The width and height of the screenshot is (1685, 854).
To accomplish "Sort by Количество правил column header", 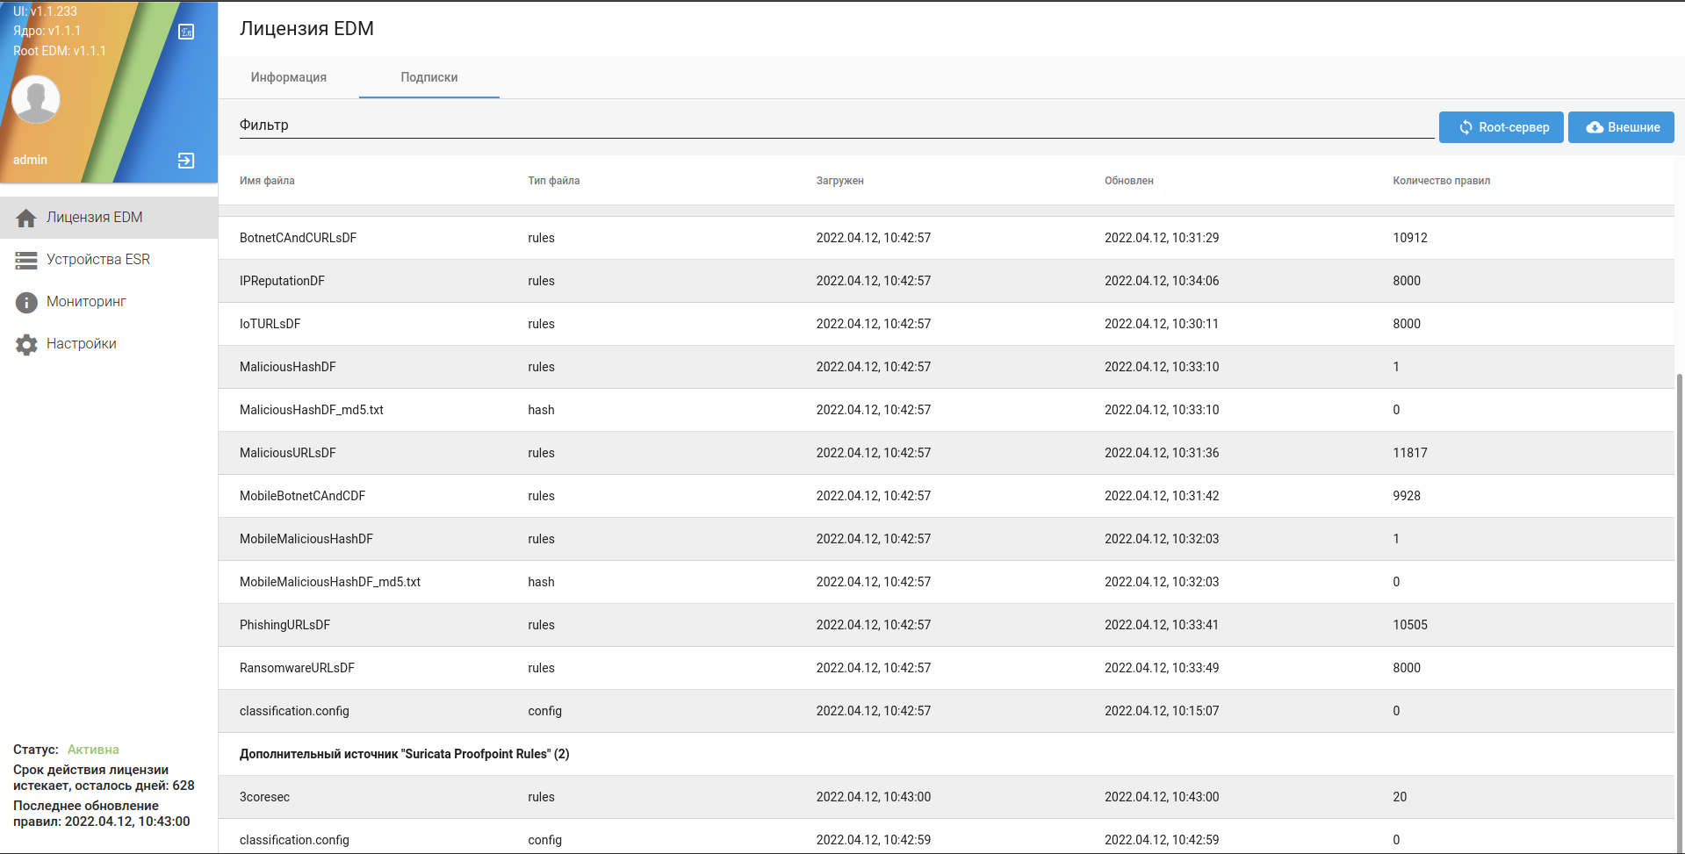I will (x=1441, y=181).
